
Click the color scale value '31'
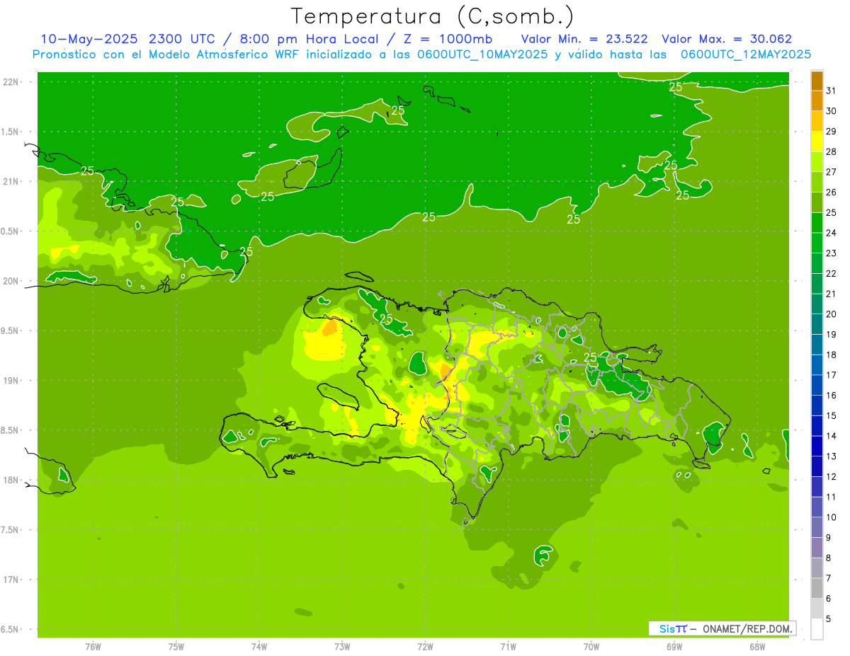[831, 91]
